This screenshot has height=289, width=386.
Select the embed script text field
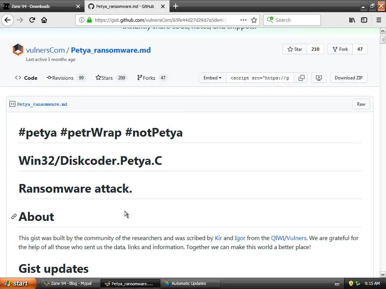[260, 78]
